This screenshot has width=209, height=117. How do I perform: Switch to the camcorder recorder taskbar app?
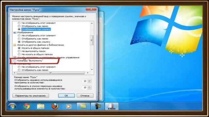pyautogui.click(x=98, y=106)
